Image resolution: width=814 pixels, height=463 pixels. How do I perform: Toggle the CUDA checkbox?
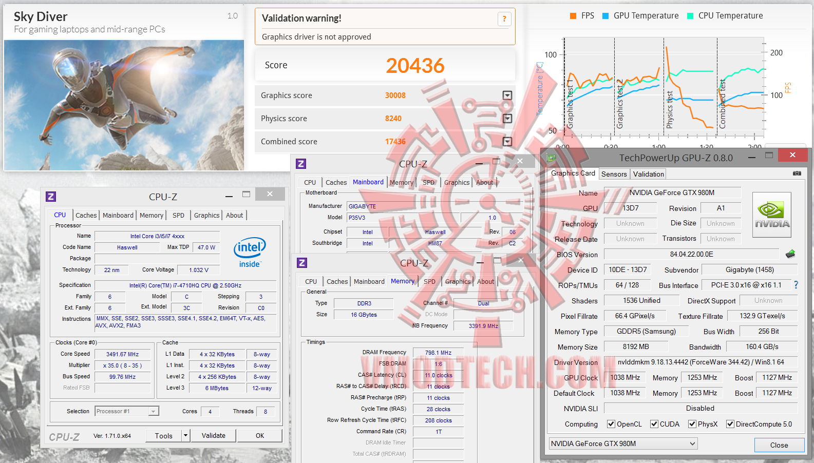pos(654,424)
